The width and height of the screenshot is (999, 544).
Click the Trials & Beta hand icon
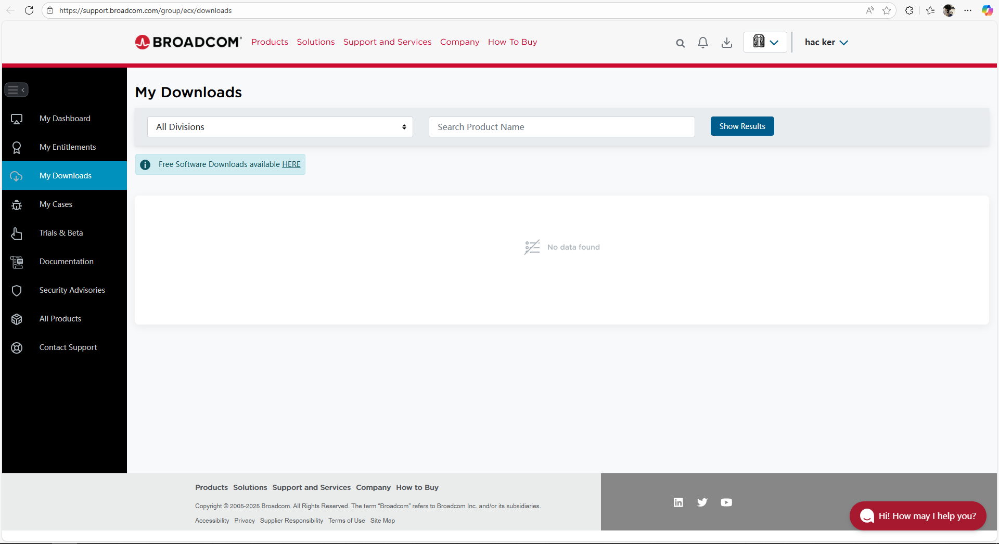(x=17, y=234)
